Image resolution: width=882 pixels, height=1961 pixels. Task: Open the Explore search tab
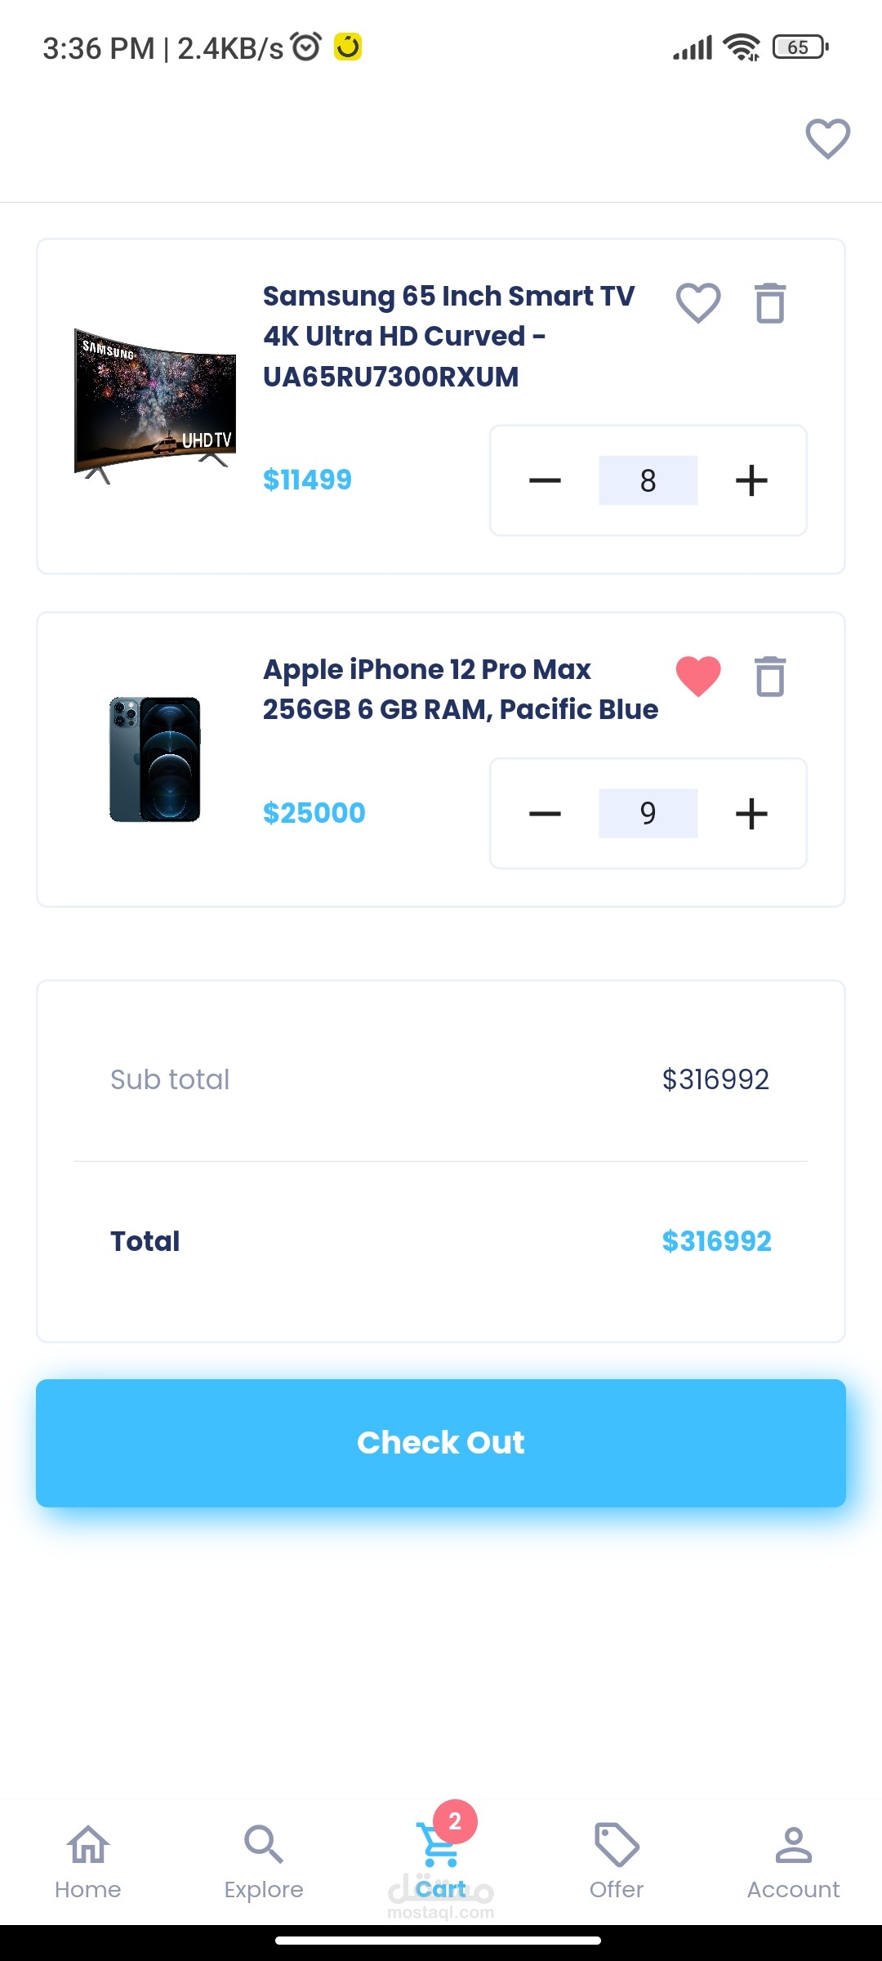tap(264, 1861)
